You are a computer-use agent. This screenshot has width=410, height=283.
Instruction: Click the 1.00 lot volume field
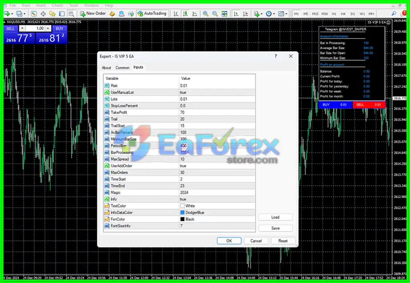pos(35,28)
